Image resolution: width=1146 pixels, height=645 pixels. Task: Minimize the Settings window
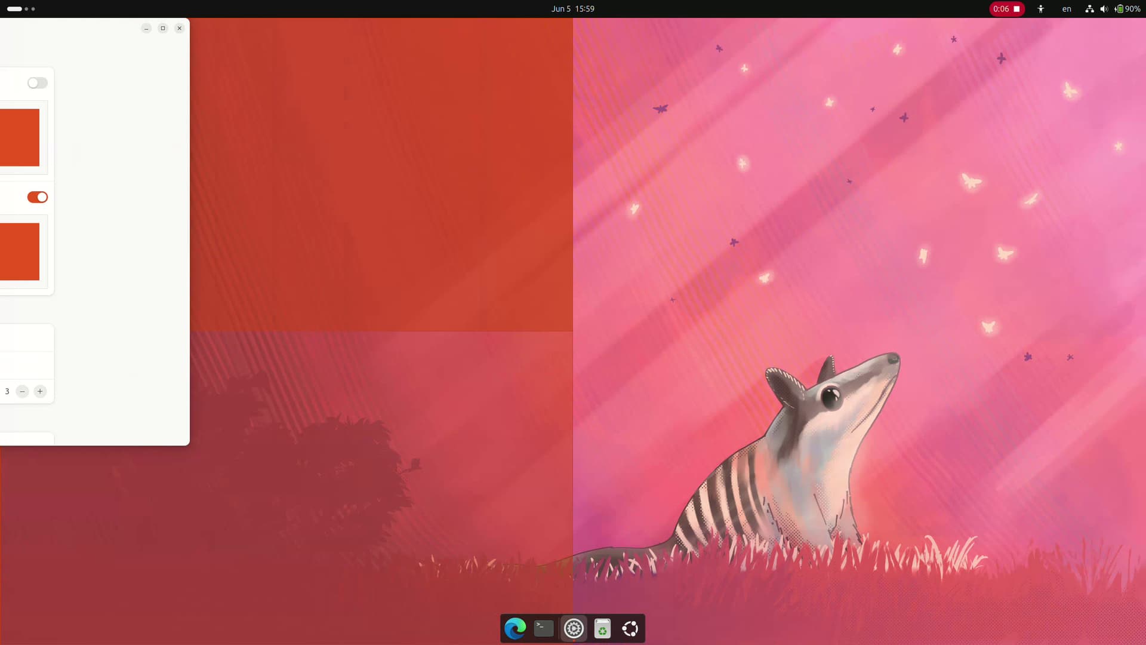(146, 28)
